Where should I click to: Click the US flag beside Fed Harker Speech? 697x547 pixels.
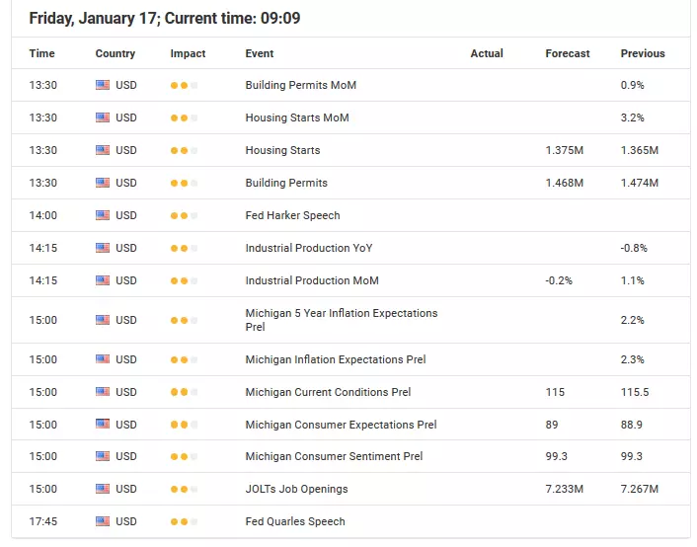(103, 215)
